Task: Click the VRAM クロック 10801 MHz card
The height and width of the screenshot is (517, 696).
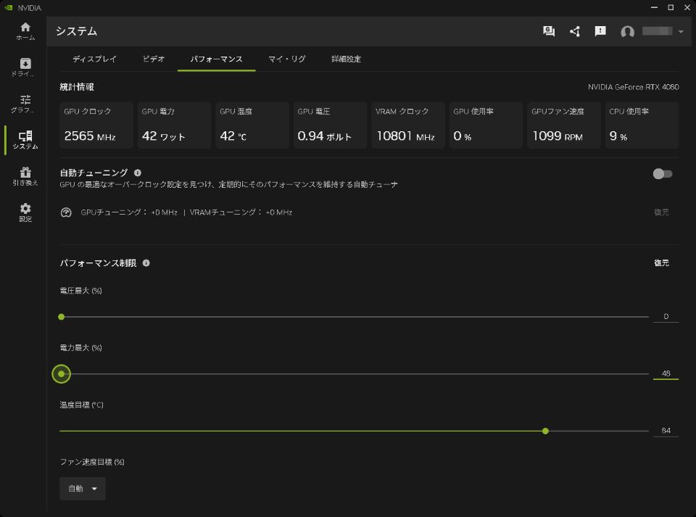Action: pyautogui.click(x=408, y=125)
